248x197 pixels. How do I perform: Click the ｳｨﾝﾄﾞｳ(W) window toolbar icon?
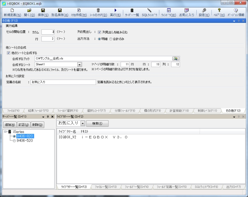[x=169, y=10]
